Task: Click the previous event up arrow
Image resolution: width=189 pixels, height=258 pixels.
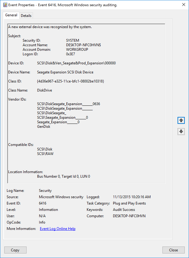Action: (181, 120)
